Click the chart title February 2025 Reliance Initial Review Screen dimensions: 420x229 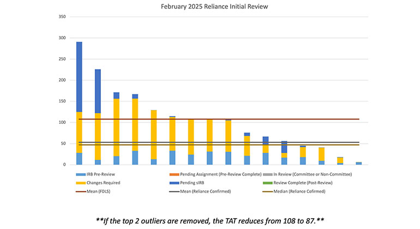click(x=211, y=7)
